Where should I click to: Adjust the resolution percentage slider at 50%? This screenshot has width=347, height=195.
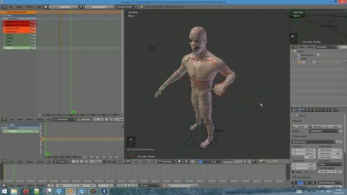click(x=304, y=157)
